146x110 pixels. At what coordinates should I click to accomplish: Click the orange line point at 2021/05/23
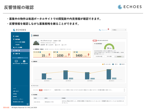point(47,73)
